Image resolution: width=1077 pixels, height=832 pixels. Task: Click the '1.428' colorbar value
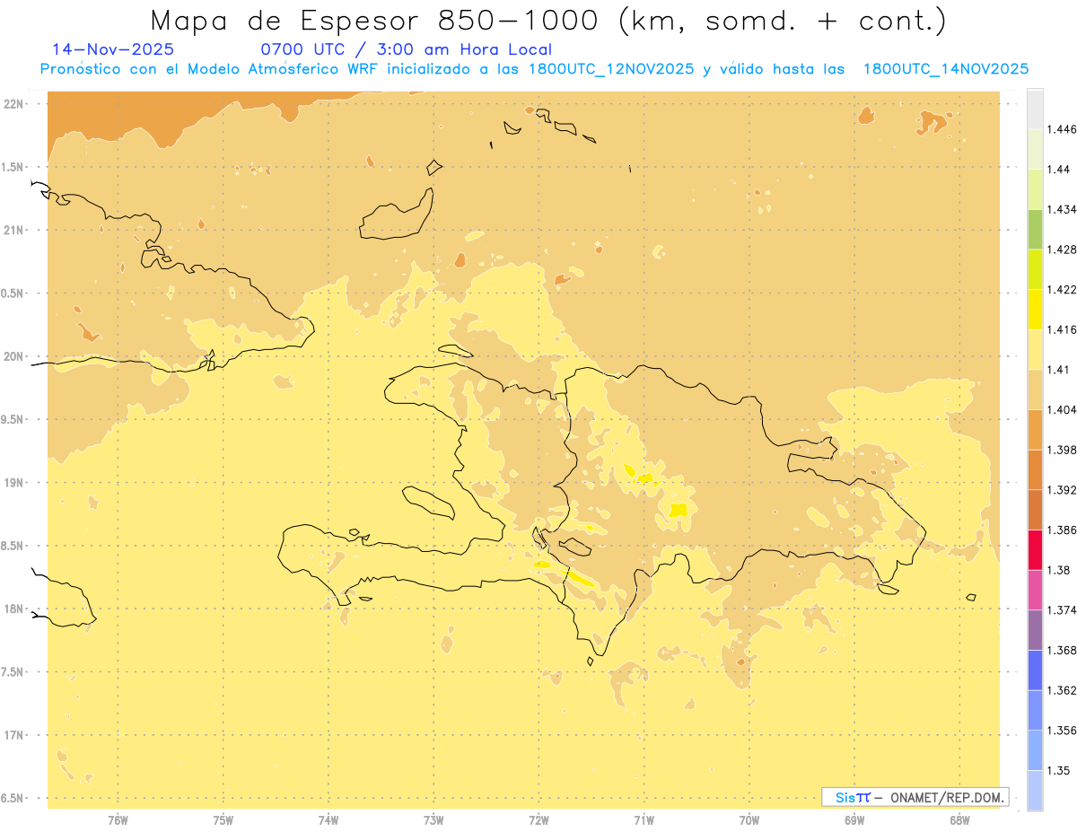pyautogui.click(x=1061, y=250)
